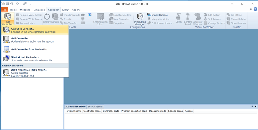The image size is (258, 130).
Task: Click Edit System
Action: (x=212, y=15)
